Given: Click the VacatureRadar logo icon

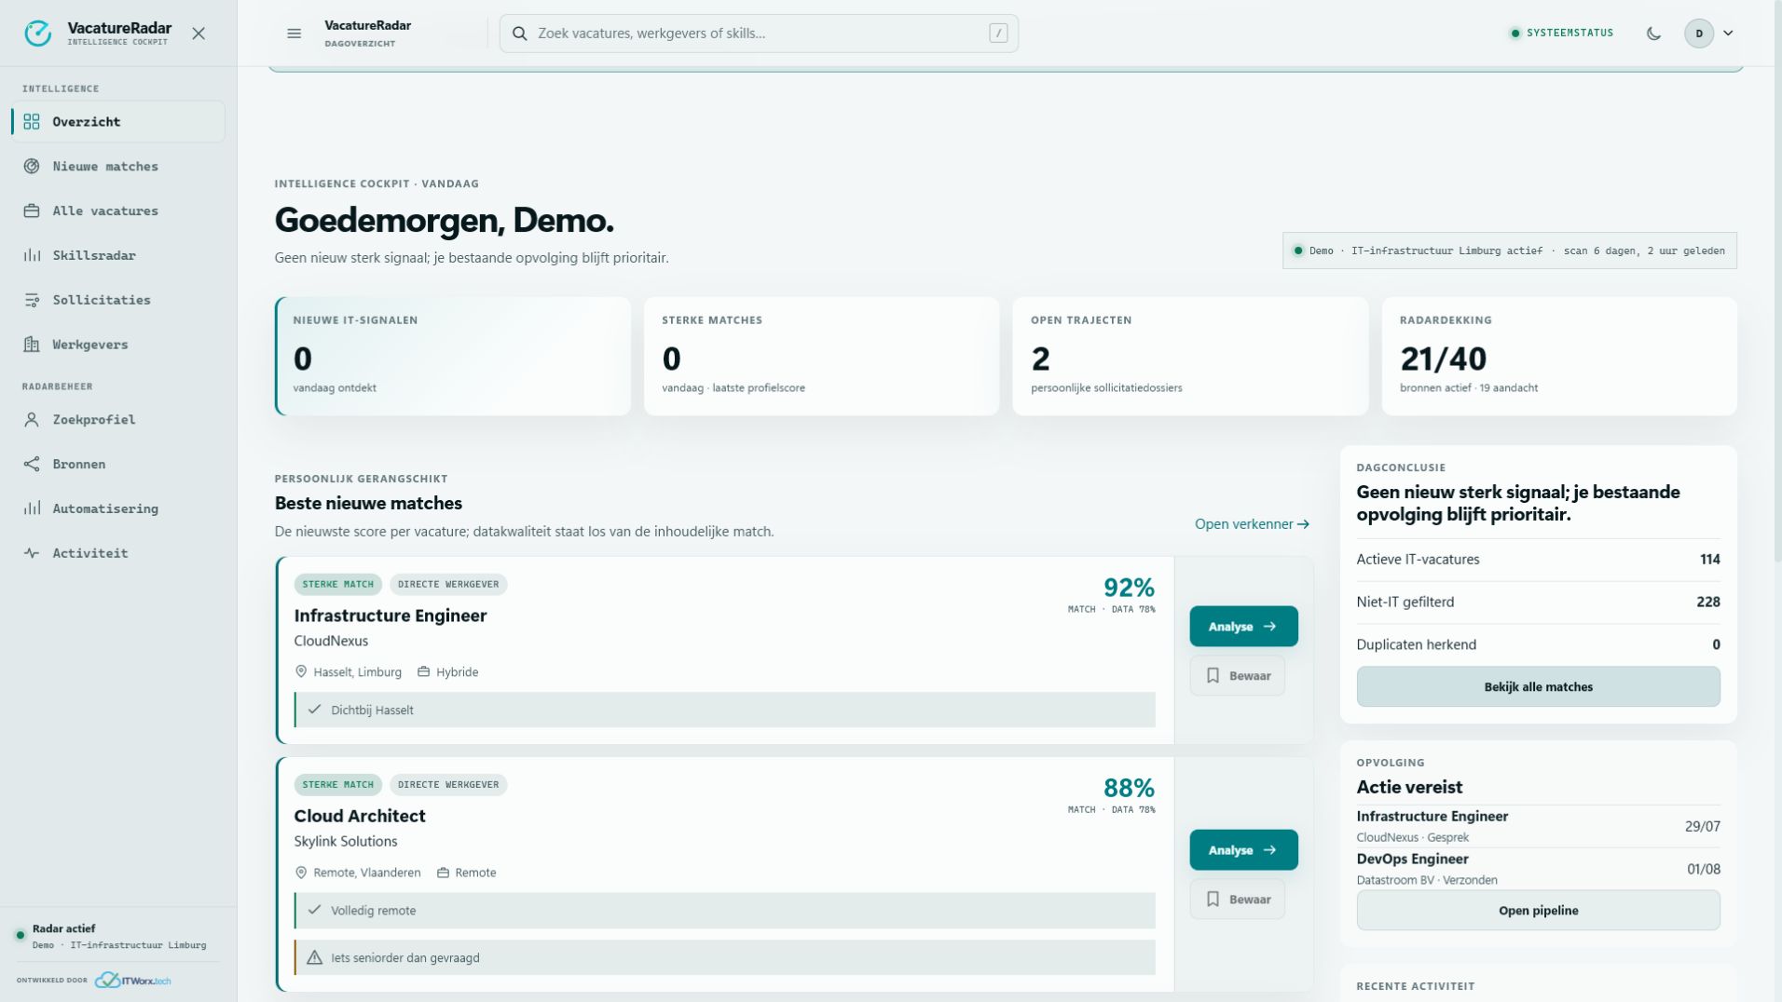Looking at the screenshot, I should pyautogui.click(x=37, y=34).
